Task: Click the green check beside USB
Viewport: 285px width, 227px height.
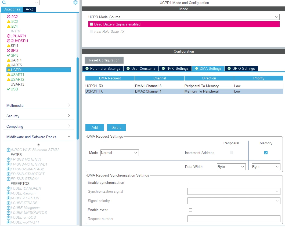Action: pos(9,89)
